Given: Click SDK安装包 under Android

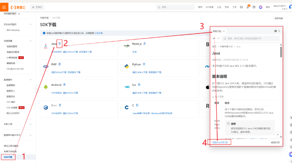Looking at the screenshot, I should (x=56, y=93).
